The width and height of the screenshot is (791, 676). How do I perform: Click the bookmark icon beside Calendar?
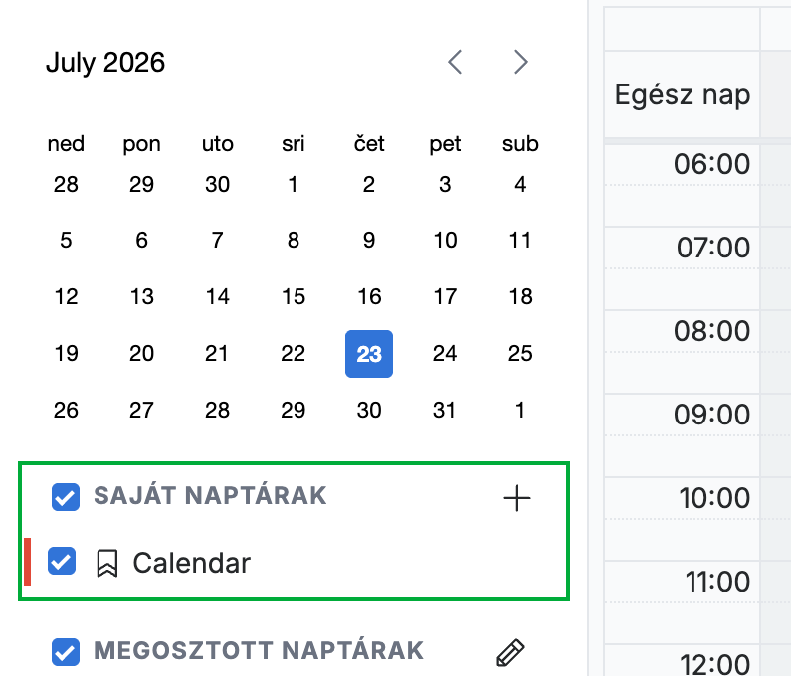106,563
